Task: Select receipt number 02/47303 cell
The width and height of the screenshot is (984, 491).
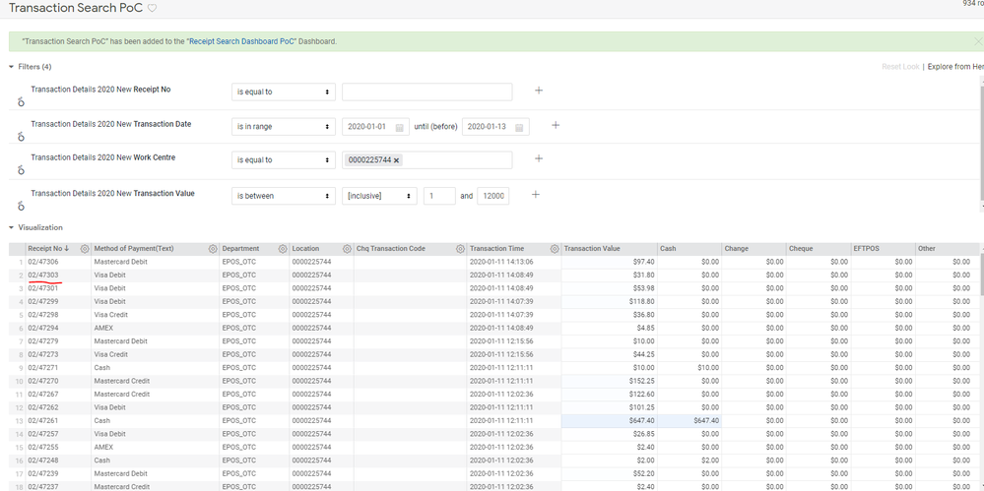Action: point(59,276)
